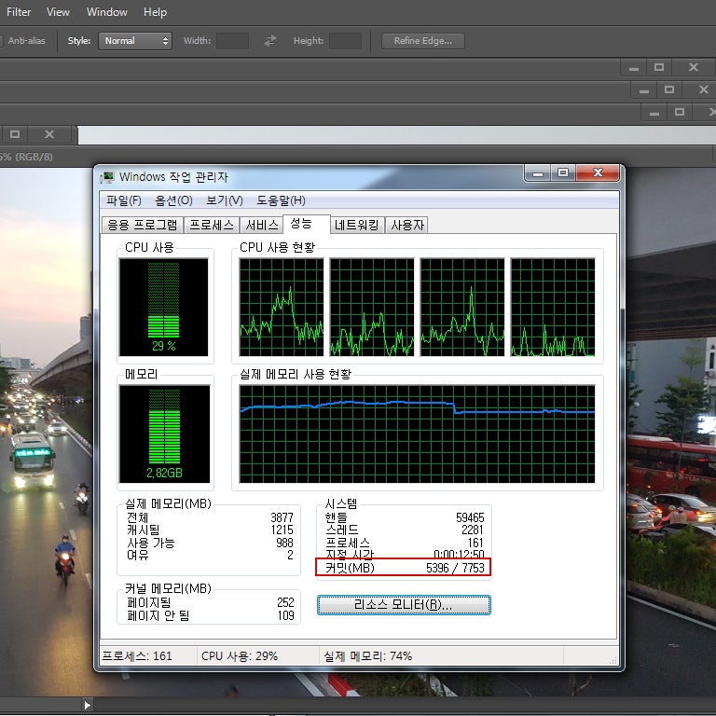Click the 페이지됨 value 252
Image resolution: width=716 pixels, height=716 pixels.
pos(285,602)
